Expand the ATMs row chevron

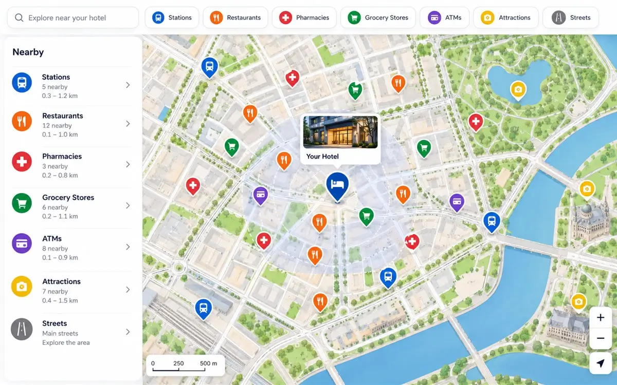point(128,247)
